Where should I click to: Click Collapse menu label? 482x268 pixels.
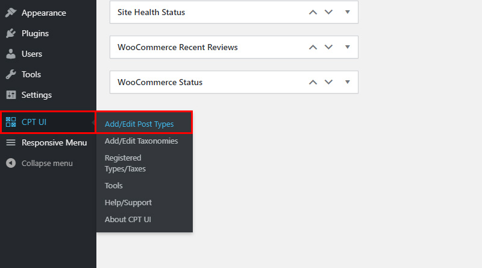[x=47, y=163]
